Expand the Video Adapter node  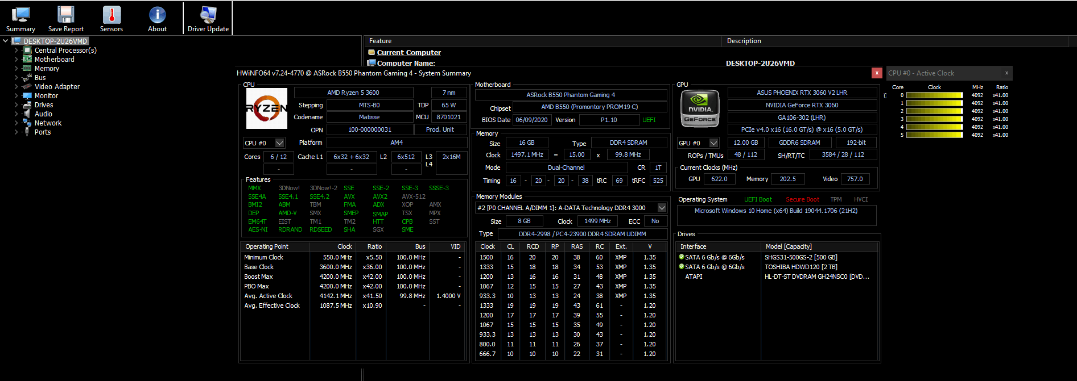coord(16,86)
